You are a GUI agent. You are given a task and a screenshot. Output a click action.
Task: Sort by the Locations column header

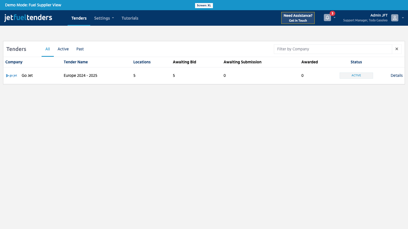tap(142, 62)
